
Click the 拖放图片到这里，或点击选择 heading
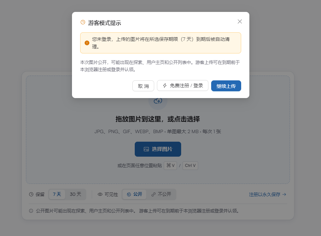[x=158, y=119]
